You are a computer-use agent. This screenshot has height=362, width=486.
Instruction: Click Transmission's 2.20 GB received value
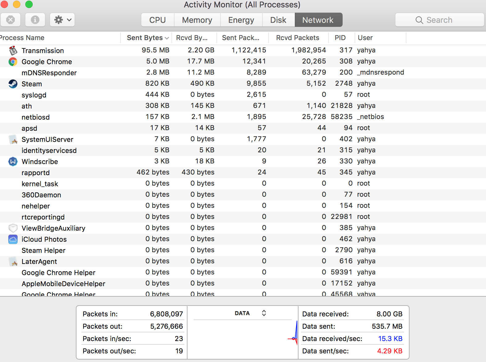(x=201, y=50)
